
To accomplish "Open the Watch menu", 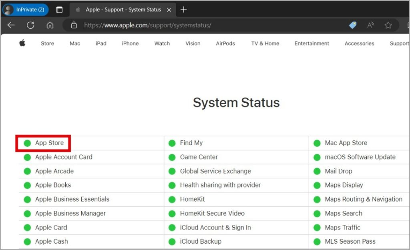I will [162, 43].
